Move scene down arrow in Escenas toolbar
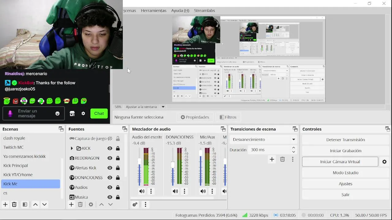Screen dimensions: 392x220 (44, 204)
